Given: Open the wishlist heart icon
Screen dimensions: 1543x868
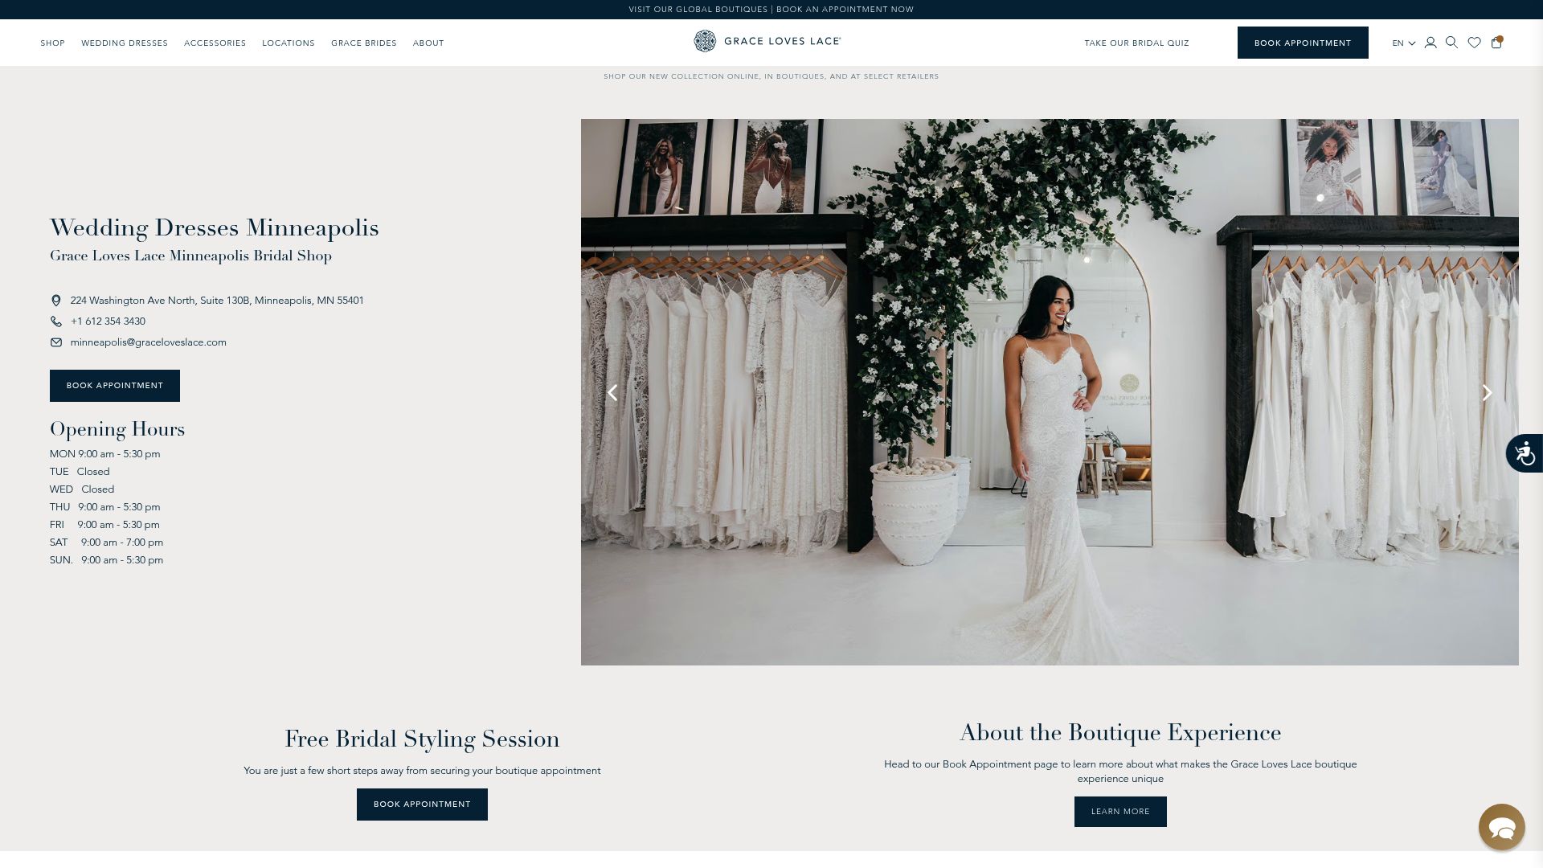Looking at the screenshot, I should [1474, 43].
